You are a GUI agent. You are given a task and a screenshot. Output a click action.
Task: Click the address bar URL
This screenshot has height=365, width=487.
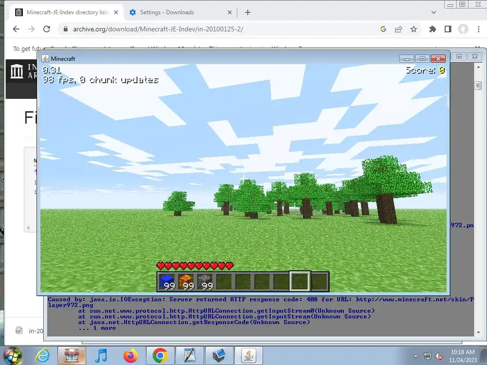pyautogui.click(x=158, y=29)
